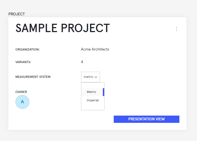This screenshot has height=141, width=197.
Task: Click the OWNER field label
Action: coord(21,92)
